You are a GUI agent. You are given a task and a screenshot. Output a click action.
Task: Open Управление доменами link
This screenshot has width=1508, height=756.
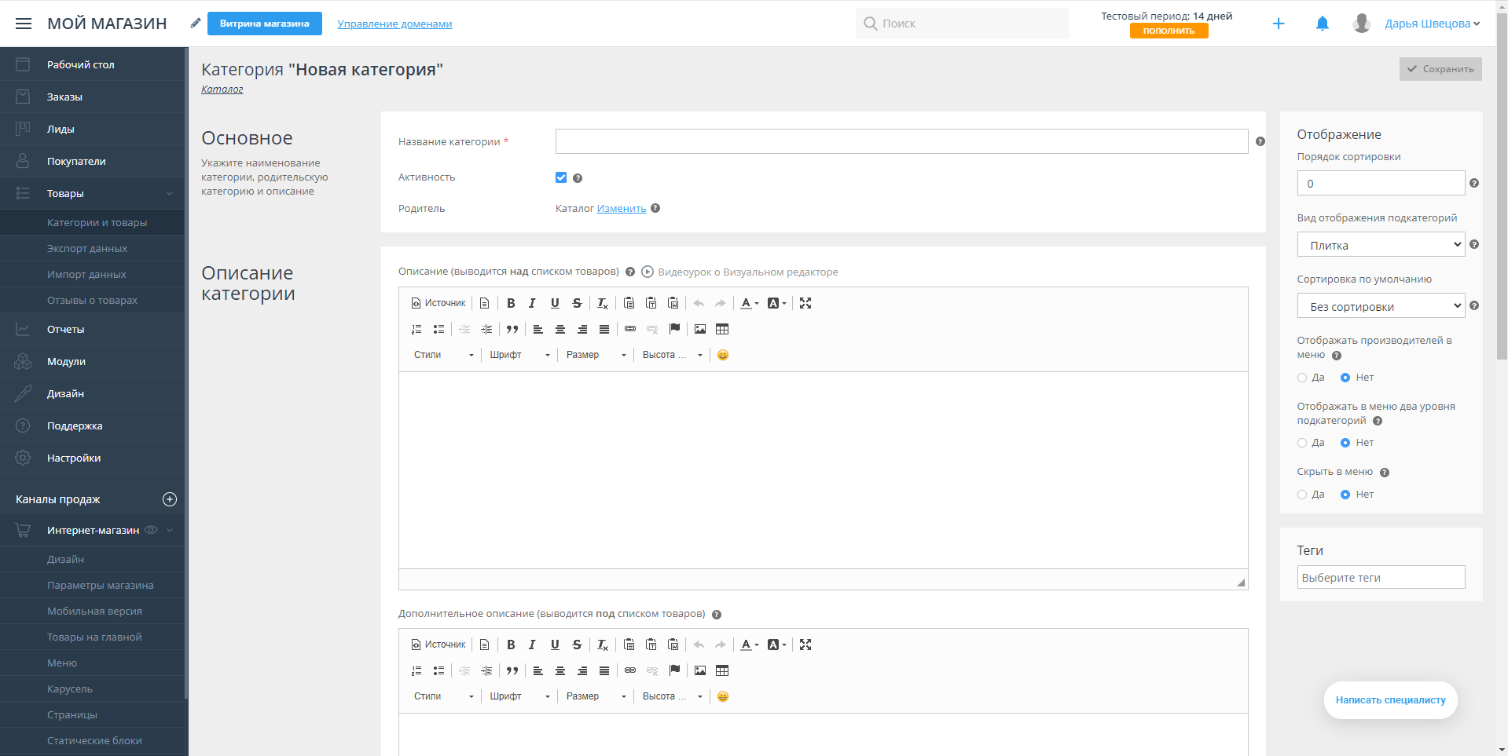pyautogui.click(x=394, y=24)
